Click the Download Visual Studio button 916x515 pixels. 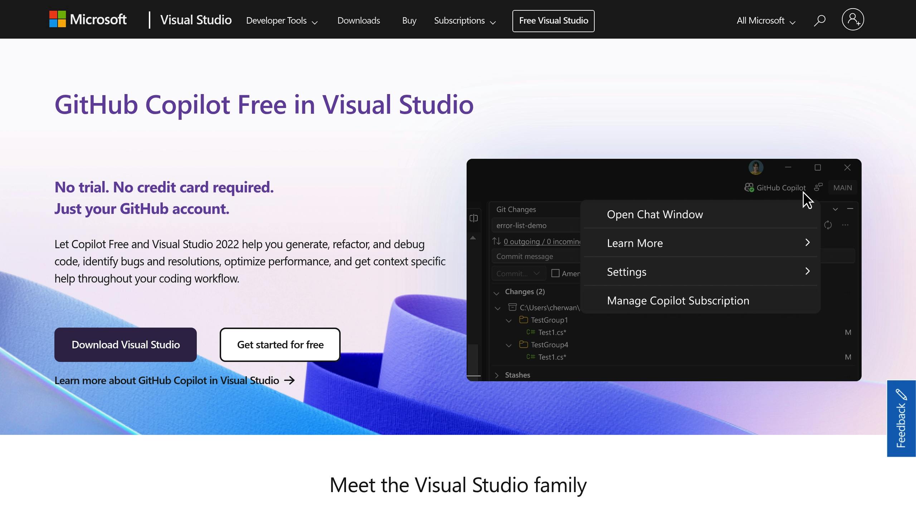pyautogui.click(x=125, y=344)
